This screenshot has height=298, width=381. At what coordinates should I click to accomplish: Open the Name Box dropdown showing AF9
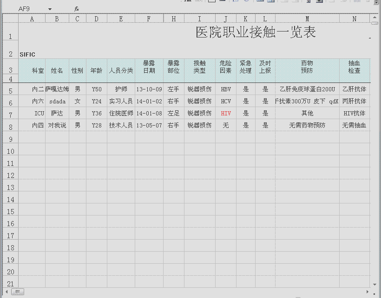(x=50, y=8)
